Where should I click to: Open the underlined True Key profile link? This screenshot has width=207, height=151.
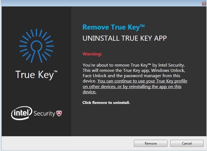[x=135, y=86]
